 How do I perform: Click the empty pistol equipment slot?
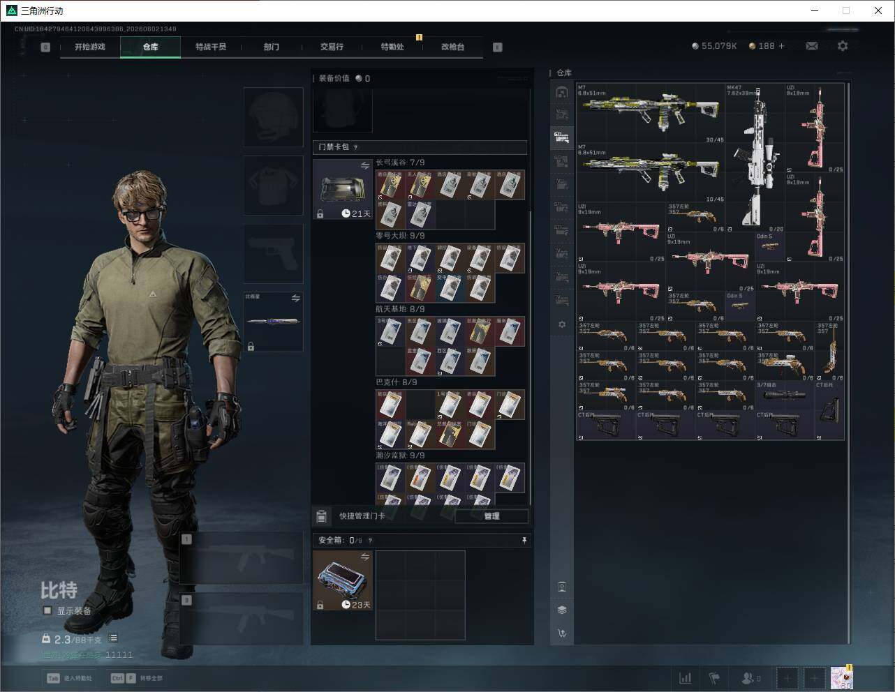point(273,254)
